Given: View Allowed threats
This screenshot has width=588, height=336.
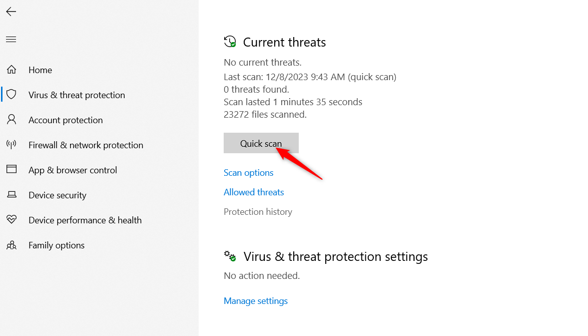Looking at the screenshot, I should [x=253, y=192].
